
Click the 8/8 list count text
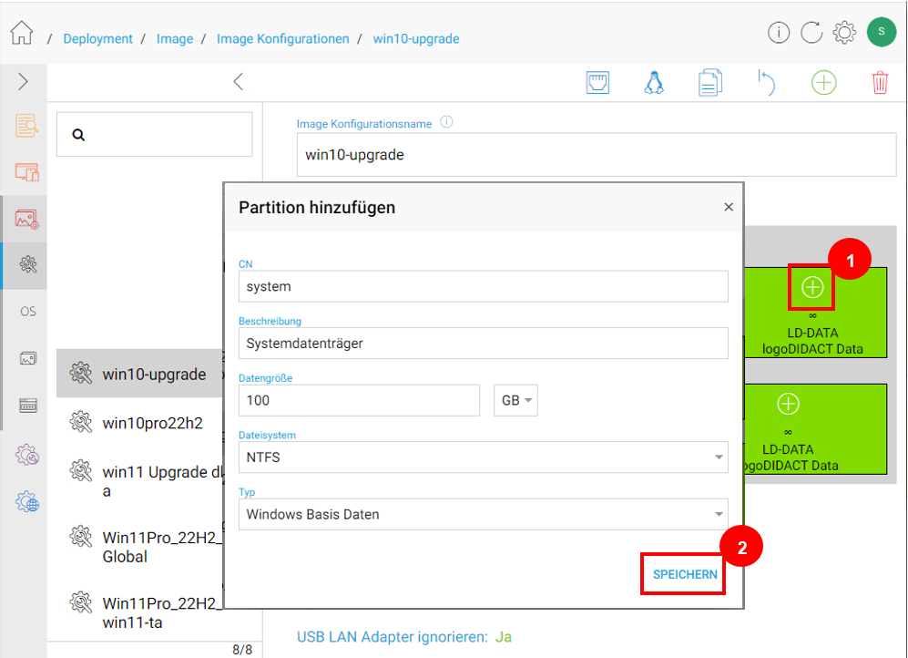click(242, 650)
